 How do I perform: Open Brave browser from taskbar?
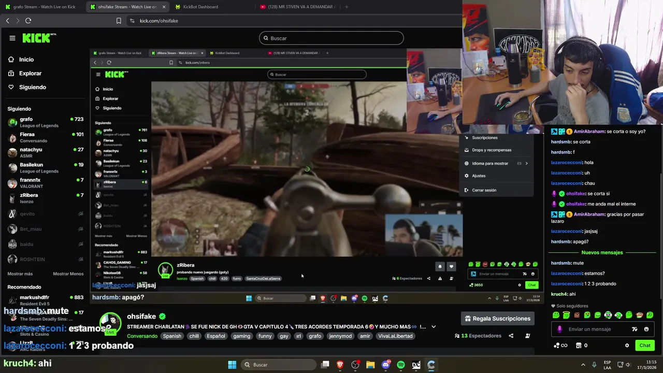[340, 365]
